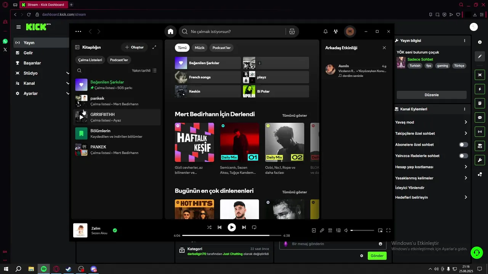Viewport: 488px width, 274px height.
Task: Toggle Kick lightning bolt panel icon
Action: tap(480, 89)
